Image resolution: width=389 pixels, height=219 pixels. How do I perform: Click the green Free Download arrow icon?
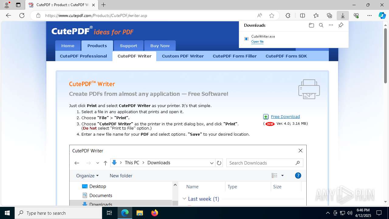pos(266,117)
